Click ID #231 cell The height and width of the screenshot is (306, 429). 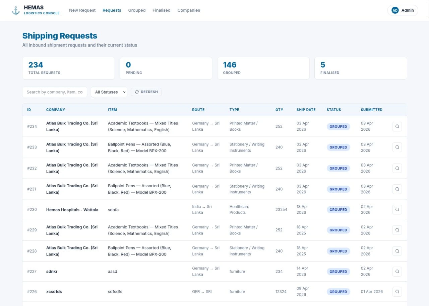coord(32,189)
